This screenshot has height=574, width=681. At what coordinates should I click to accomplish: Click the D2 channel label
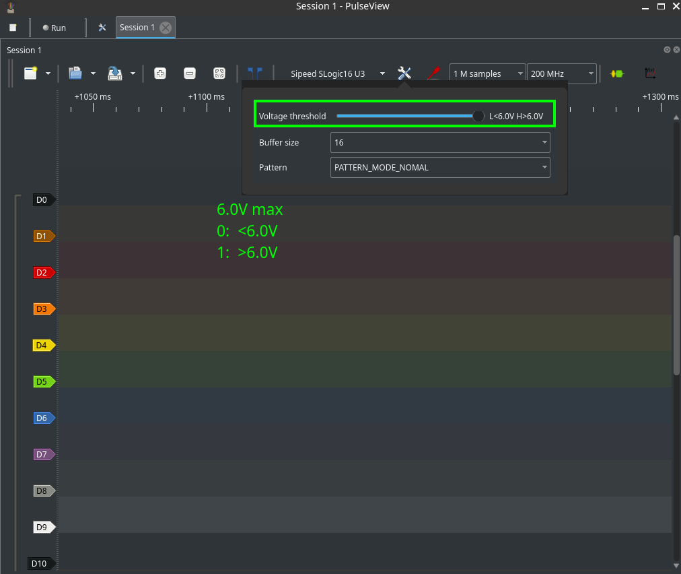[43, 273]
